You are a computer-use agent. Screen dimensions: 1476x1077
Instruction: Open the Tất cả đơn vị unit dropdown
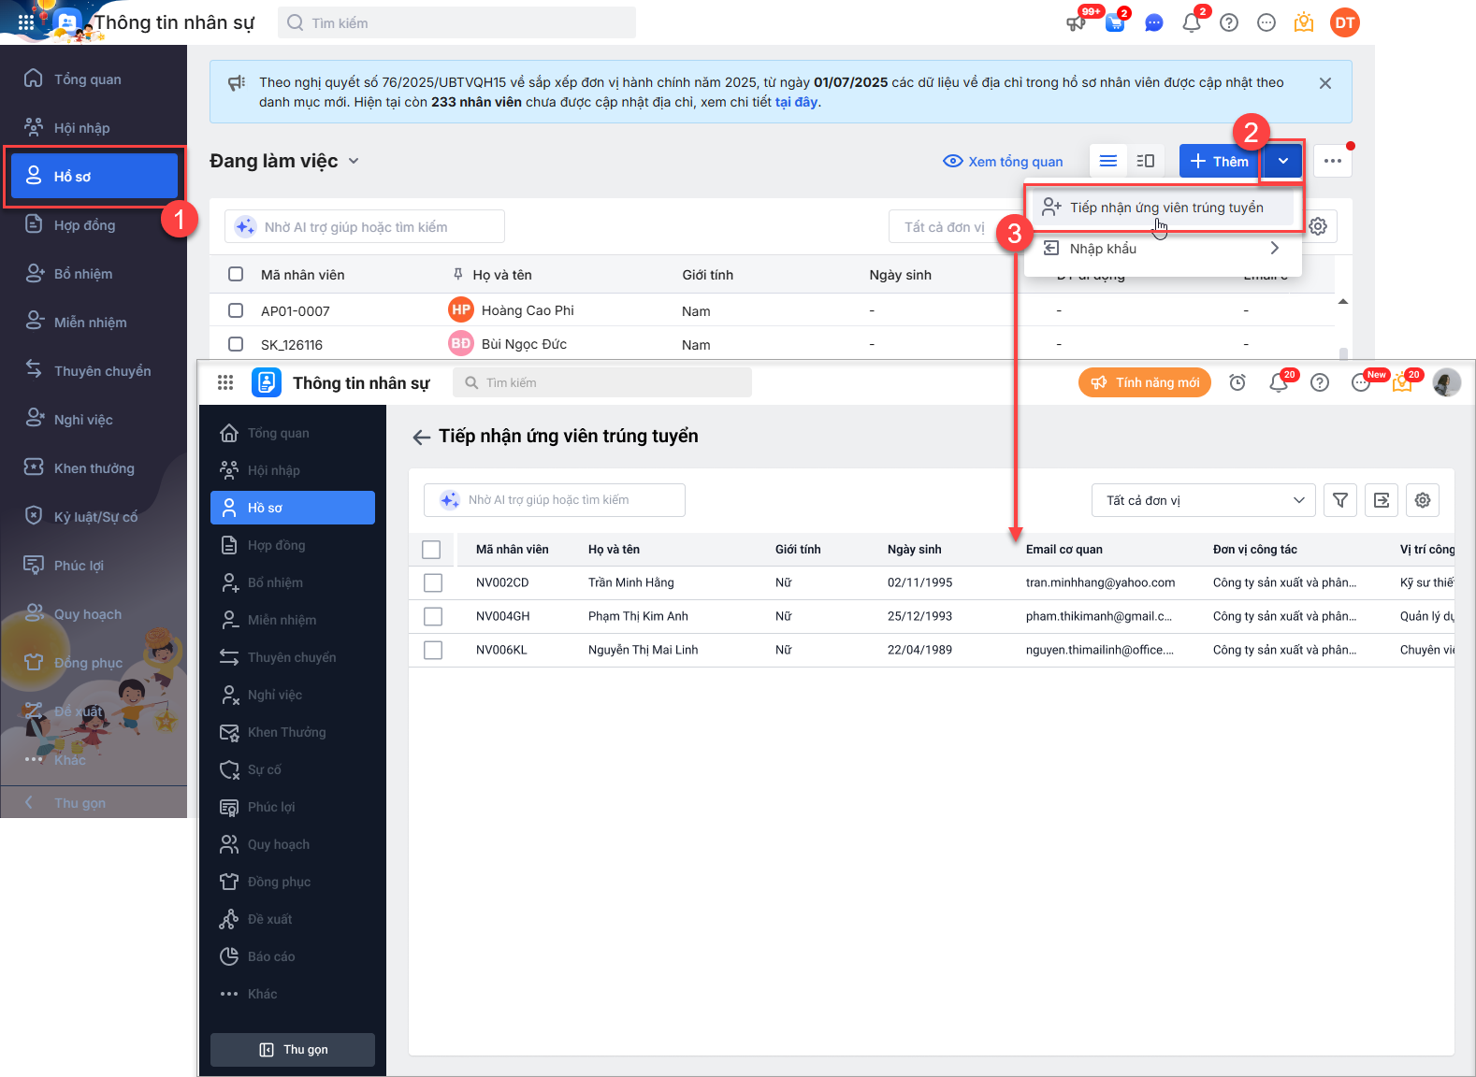pyautogui.click(x=1203, y=500)
